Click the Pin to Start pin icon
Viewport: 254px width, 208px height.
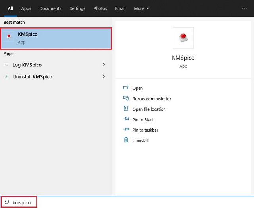[126, 119]
